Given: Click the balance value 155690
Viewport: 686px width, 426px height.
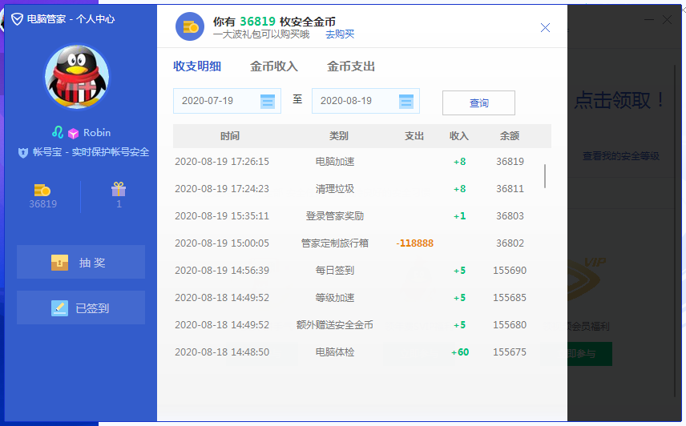Looking at the screenshot, I should point(510,271).
